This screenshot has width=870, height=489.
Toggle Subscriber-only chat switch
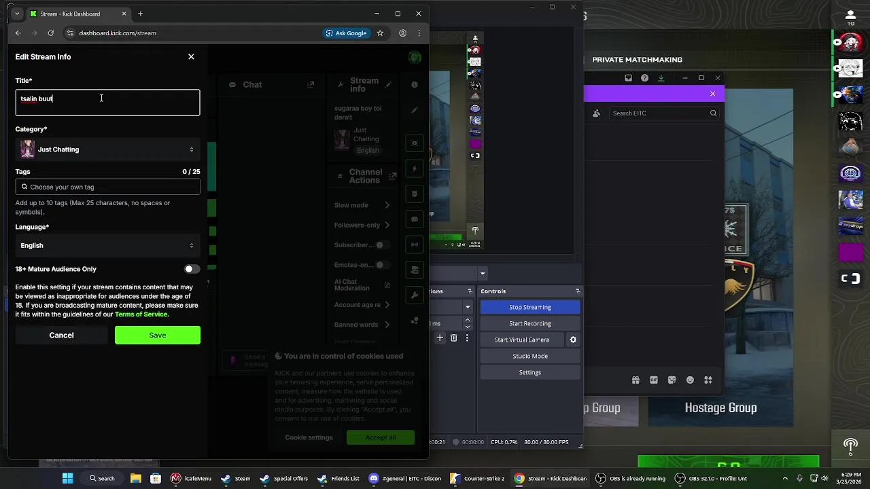pyautogui.click(x=383, y=245)
